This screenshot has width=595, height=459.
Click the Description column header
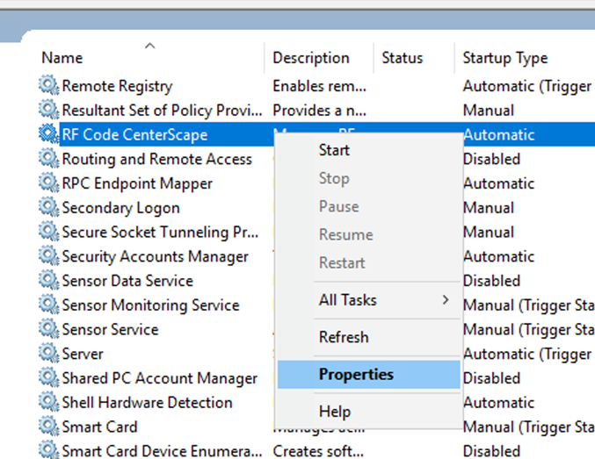(310, 58)
